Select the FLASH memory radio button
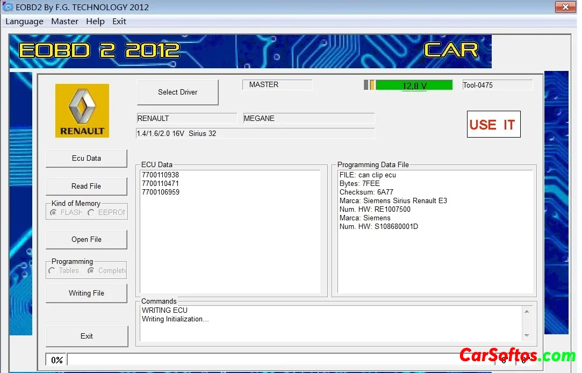 pyautogui.click(x=54, y=212)
